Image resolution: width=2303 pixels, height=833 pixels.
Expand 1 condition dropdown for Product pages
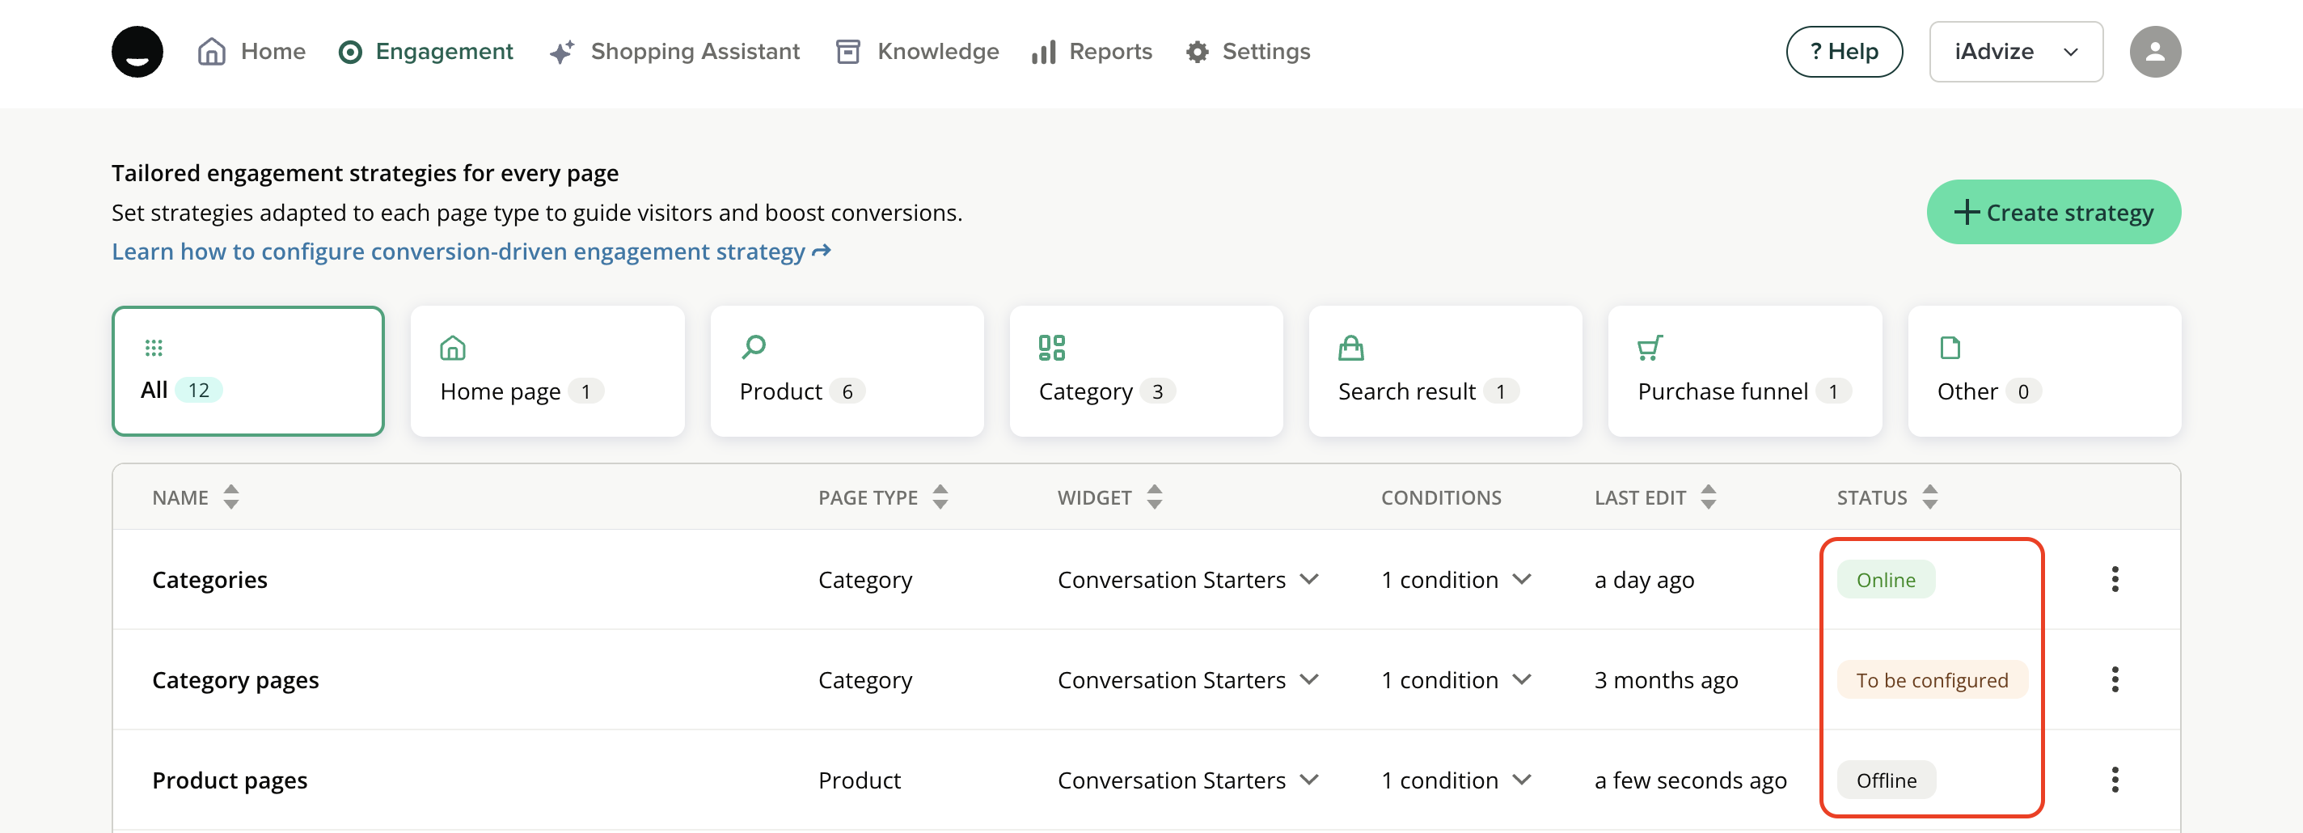(x=1522, y=780)
